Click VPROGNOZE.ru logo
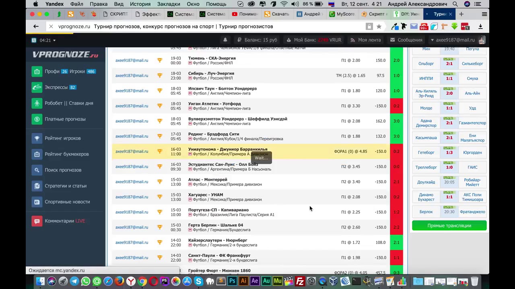Image resolution: width=515 pixels, height=289 pixels. [65, 55]
